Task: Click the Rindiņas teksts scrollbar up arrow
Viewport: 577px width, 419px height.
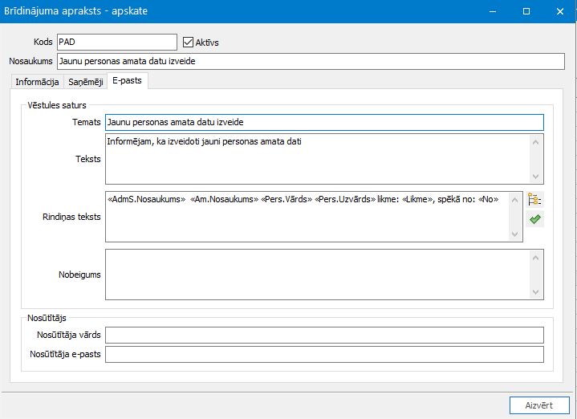Action: pos(515,200)
